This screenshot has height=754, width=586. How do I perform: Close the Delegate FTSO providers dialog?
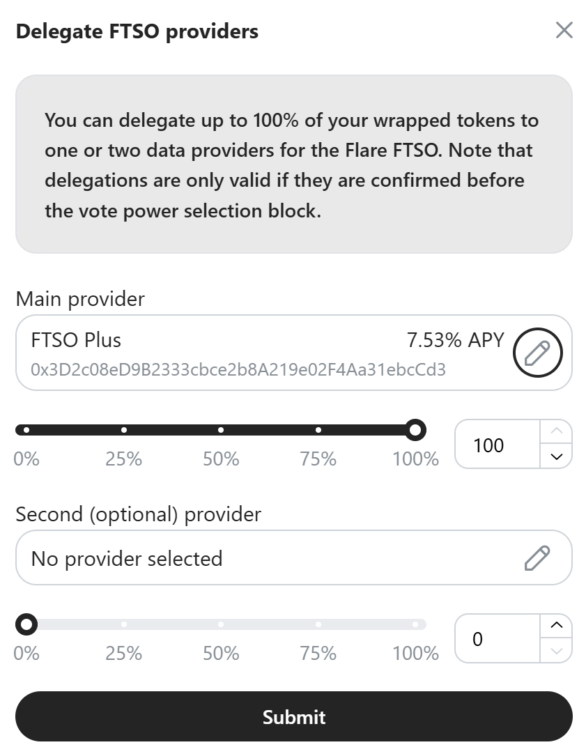(x=564, y=31)
